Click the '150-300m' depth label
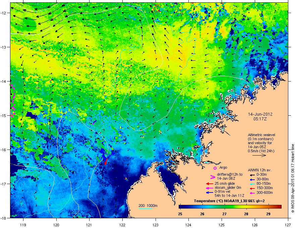This screenshot has width=295, height=228. (x=264, y=188)
